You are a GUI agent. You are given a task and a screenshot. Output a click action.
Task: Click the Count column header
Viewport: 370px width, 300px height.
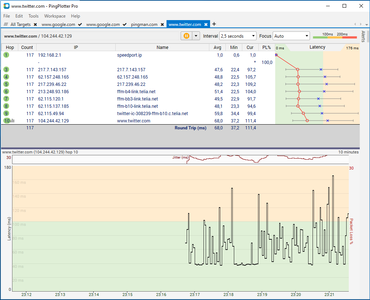coord(27,48)
